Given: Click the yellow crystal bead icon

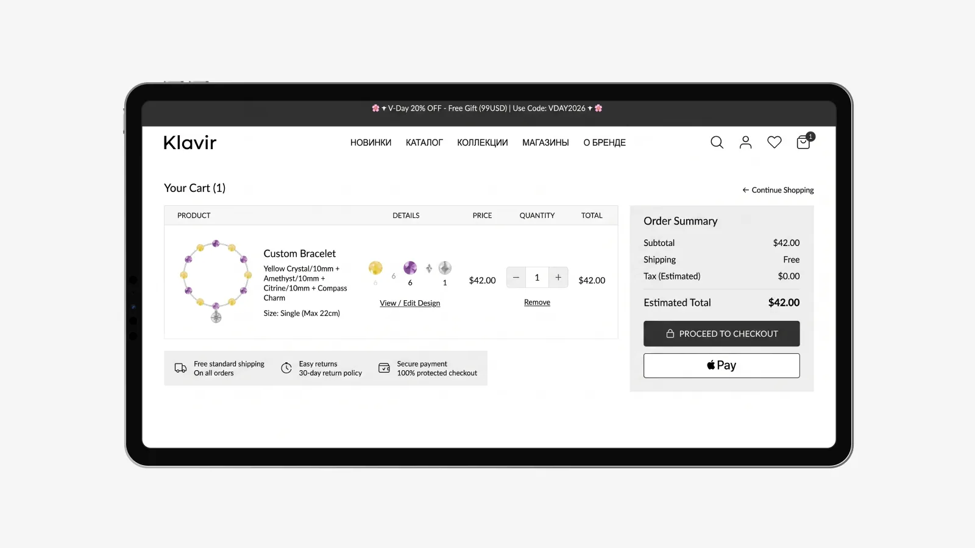Looking at the screenshot, I should coord(375,268).
